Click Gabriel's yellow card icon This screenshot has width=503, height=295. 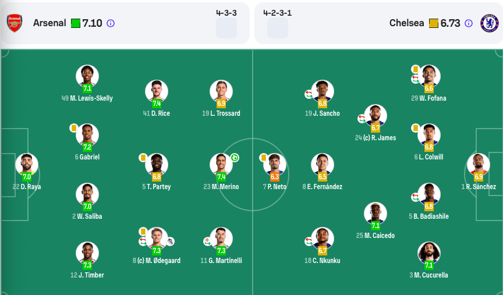73,127
